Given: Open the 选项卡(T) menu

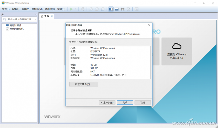Looking at the screenshot, I should coord(50,9).
